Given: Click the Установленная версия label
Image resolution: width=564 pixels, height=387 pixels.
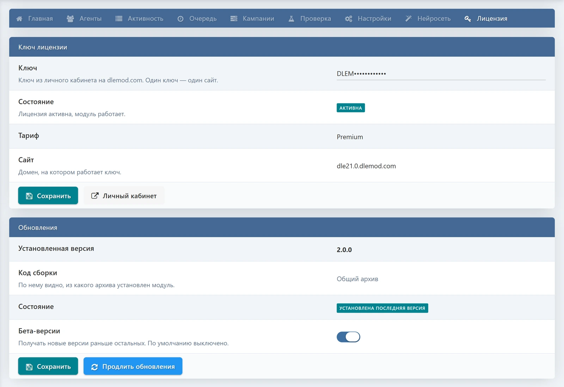Looking at the screenshot, I should (x=56, y=248).
